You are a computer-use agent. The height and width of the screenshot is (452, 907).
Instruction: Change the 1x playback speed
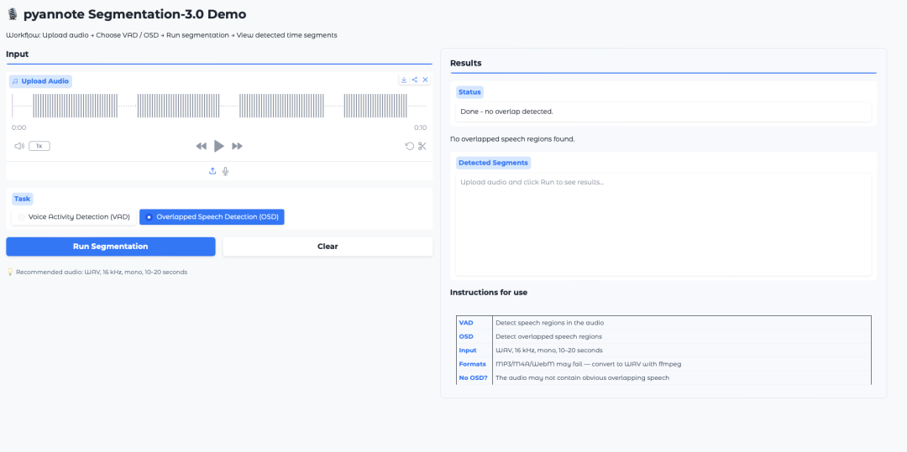click(39, 146)
